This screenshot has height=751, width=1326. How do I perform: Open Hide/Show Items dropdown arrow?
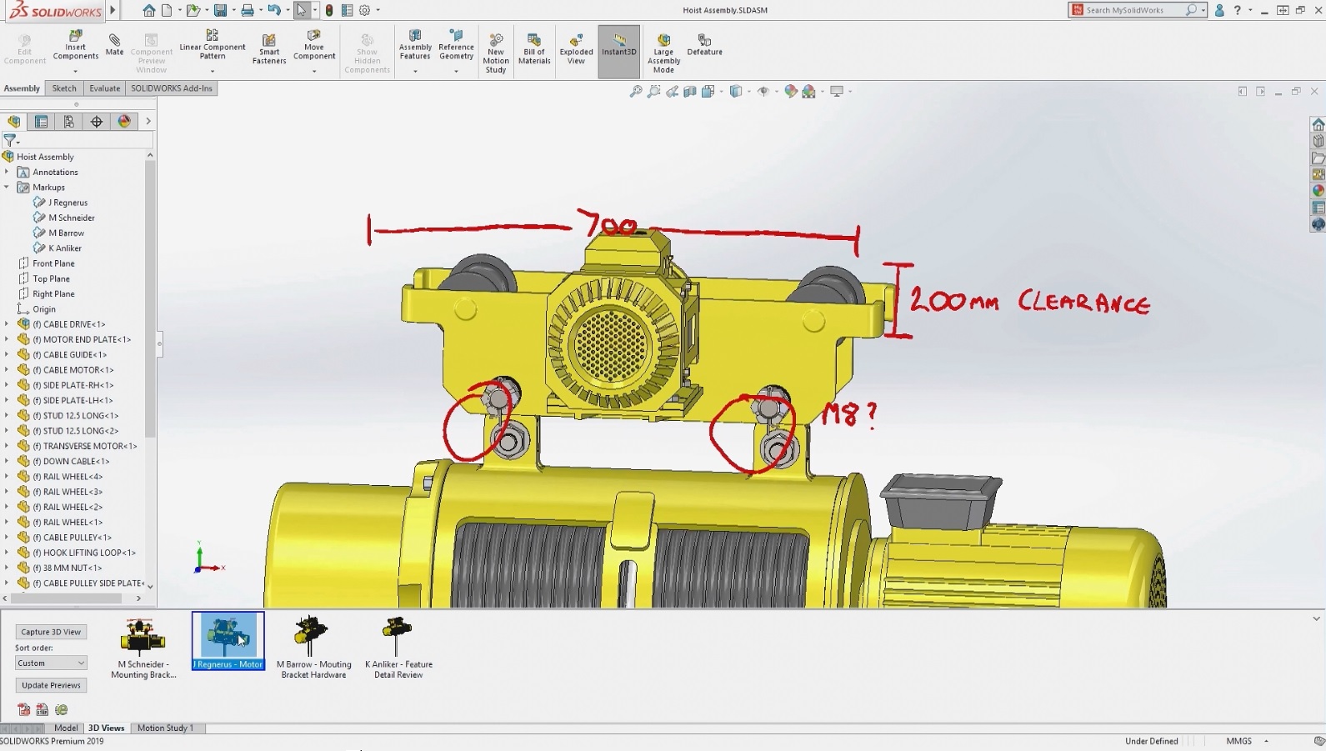click(x=776, y=92)
